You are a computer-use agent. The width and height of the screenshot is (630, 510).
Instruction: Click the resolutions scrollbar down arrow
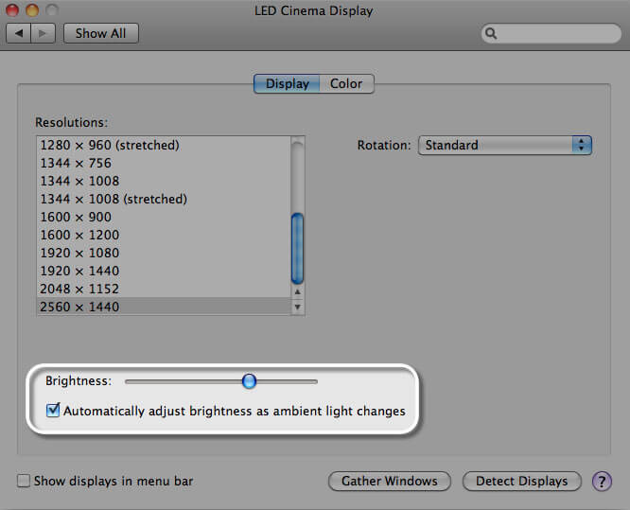(297, 308)
